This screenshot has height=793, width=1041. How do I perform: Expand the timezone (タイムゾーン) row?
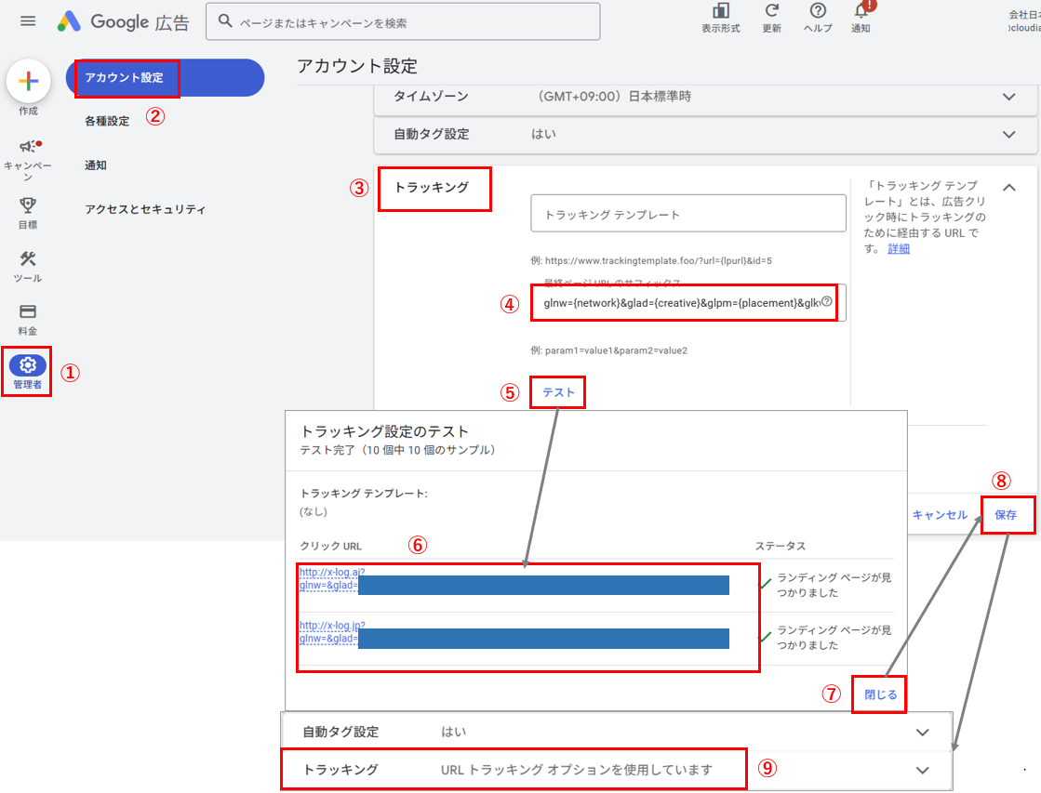pos(1009,97)
